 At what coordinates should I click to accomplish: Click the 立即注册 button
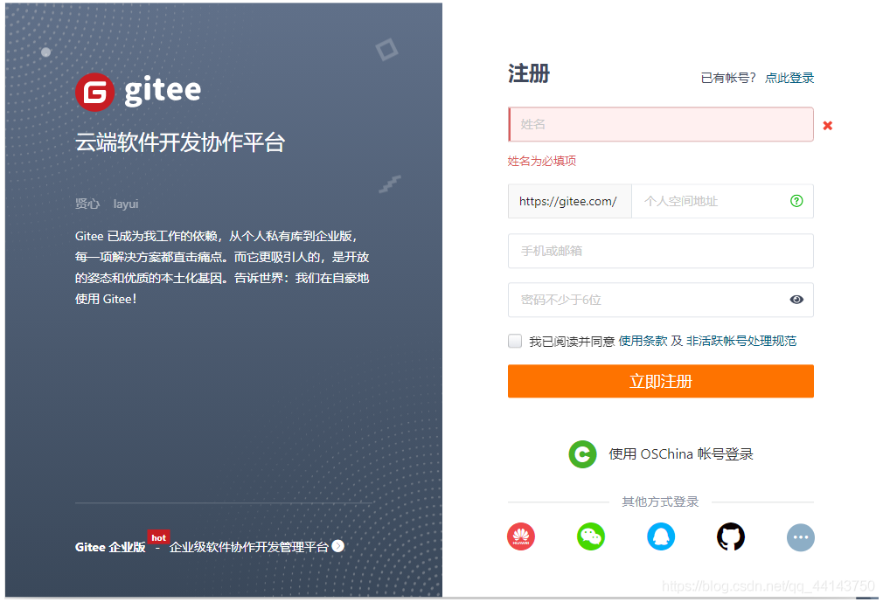pos(661,381)
